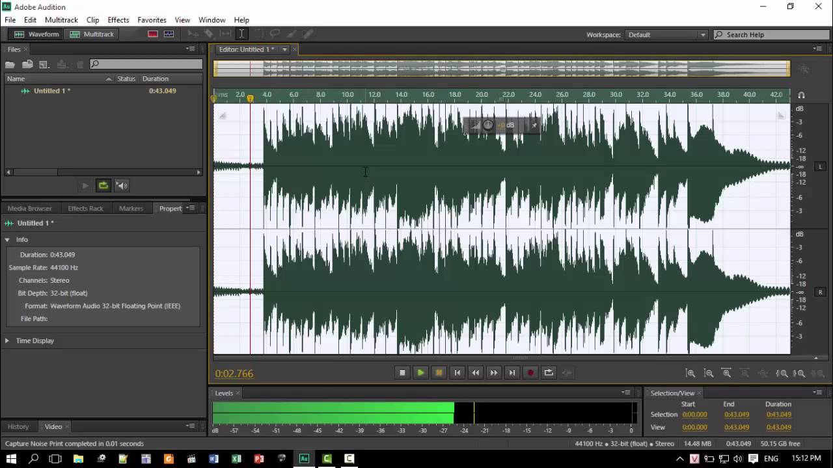This screenshot has width=833, height=468.
Task: Click the Fast Forward button
Action: [x=493, y=372]
